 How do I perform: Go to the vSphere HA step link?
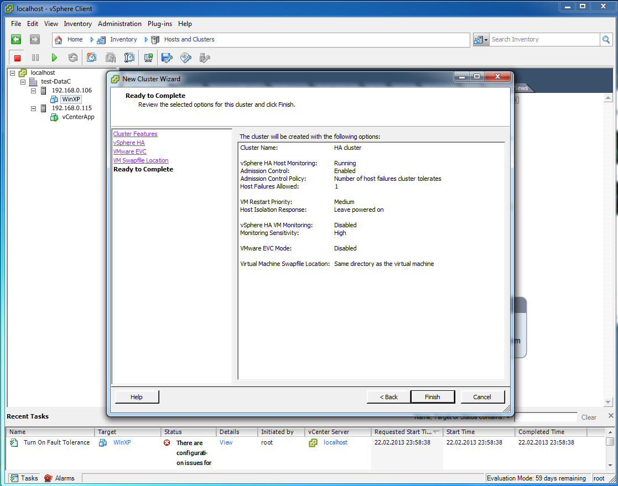coord(129,143)
